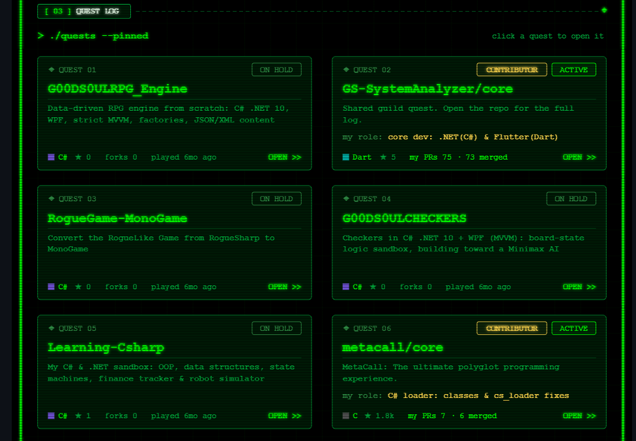Click the ACTIVE badge on QUEST 02
Image resolution: width=636 pixels, height=441 pixels.
pyautogui.click(x=574, y=70)
